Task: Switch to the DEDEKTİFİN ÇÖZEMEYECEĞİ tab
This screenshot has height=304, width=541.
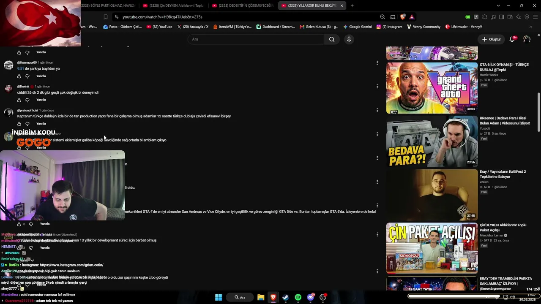Action: pyautogui.click(x=243, y=5)
